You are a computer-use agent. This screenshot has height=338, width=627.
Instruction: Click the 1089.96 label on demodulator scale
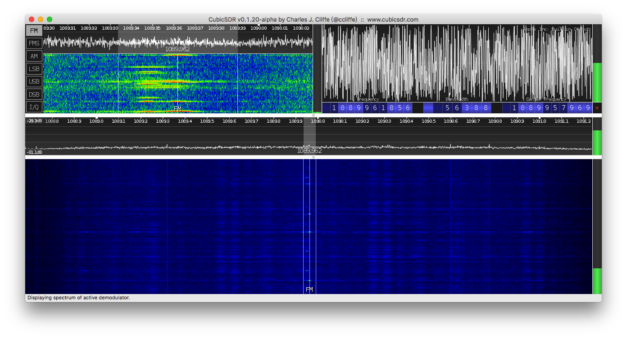173,28
